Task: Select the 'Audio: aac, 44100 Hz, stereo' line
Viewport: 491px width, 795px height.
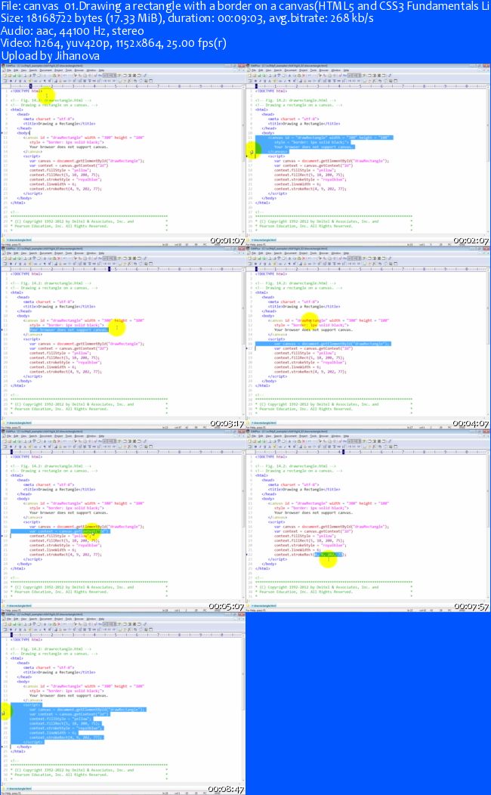Action: (x=73, y=31)
